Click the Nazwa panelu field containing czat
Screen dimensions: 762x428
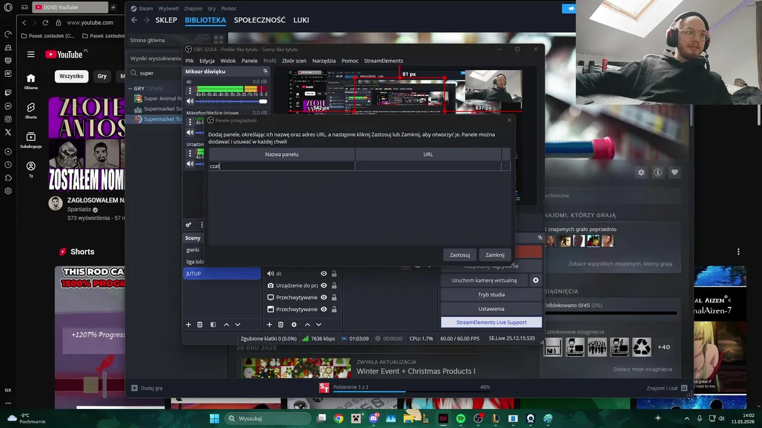[x=282, y=166]
